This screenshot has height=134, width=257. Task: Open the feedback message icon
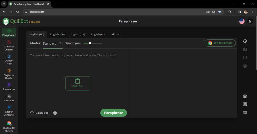245,104
